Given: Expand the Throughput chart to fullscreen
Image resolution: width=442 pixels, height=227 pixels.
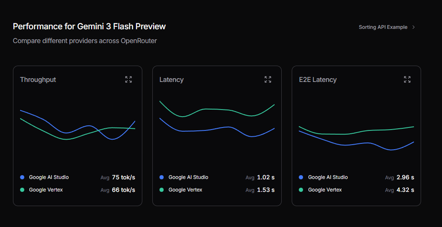Looking at the screenshot, I should tap(128, 79).
